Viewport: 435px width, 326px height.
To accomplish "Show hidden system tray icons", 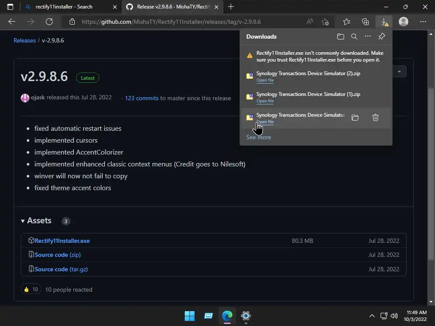I will coord(372,316).
